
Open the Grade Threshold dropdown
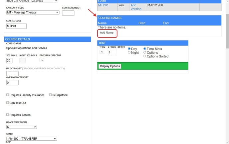coord(21,127)
